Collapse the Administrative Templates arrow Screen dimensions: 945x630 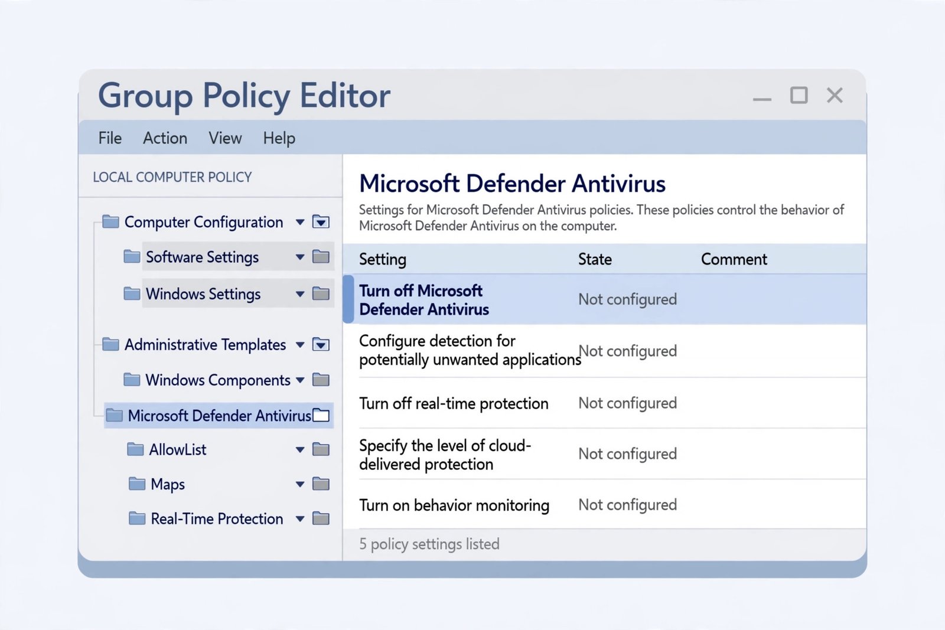300,345
